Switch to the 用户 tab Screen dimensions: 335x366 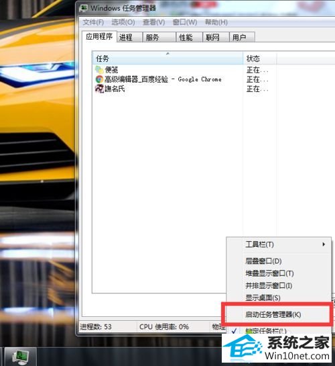pyautogui.click(x=242, y=38)
